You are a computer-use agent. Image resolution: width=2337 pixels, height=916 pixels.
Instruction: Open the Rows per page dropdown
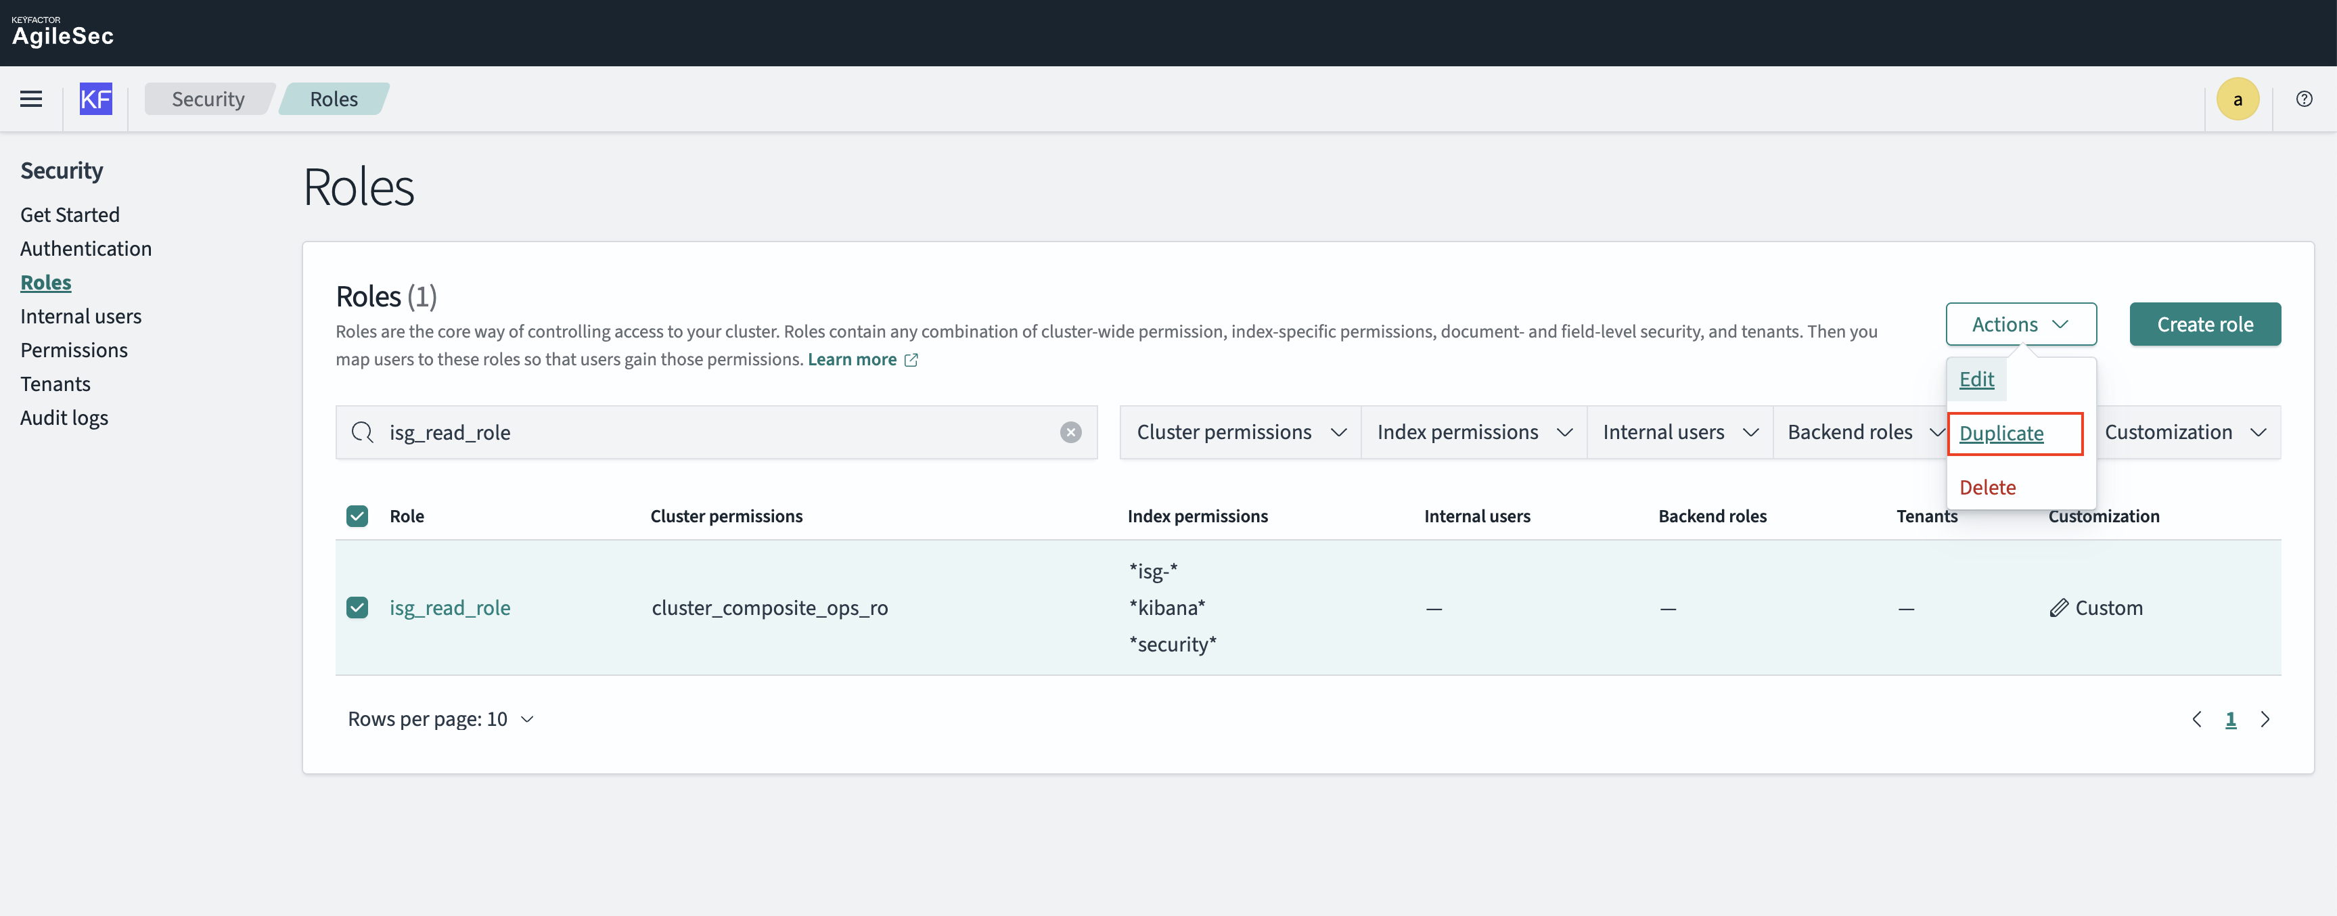[441, 719]
